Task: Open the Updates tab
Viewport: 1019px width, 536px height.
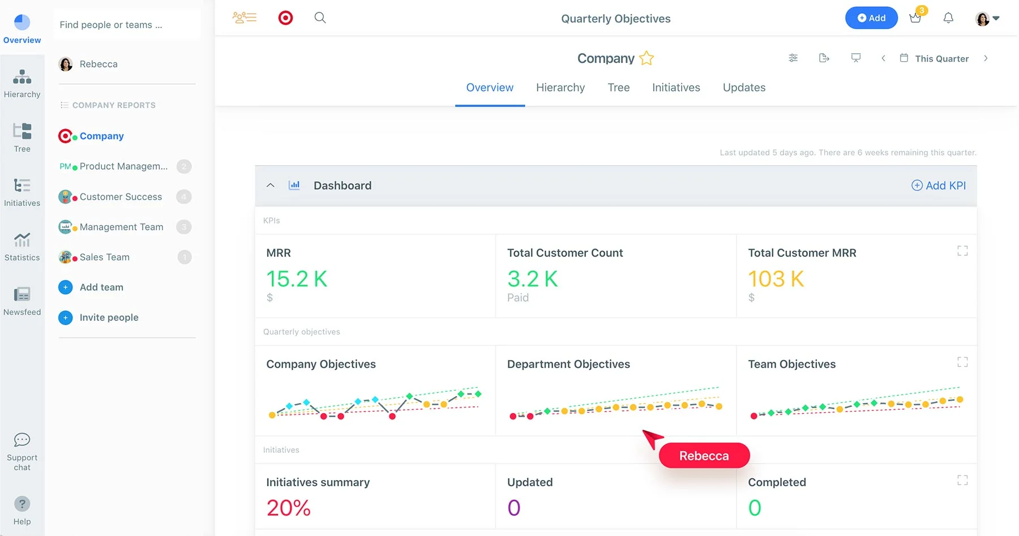Action: (x=743, y=87)
